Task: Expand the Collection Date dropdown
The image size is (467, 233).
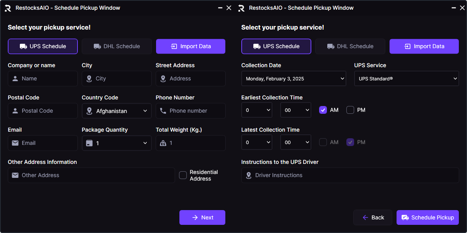Action: [x=293, y=78]
